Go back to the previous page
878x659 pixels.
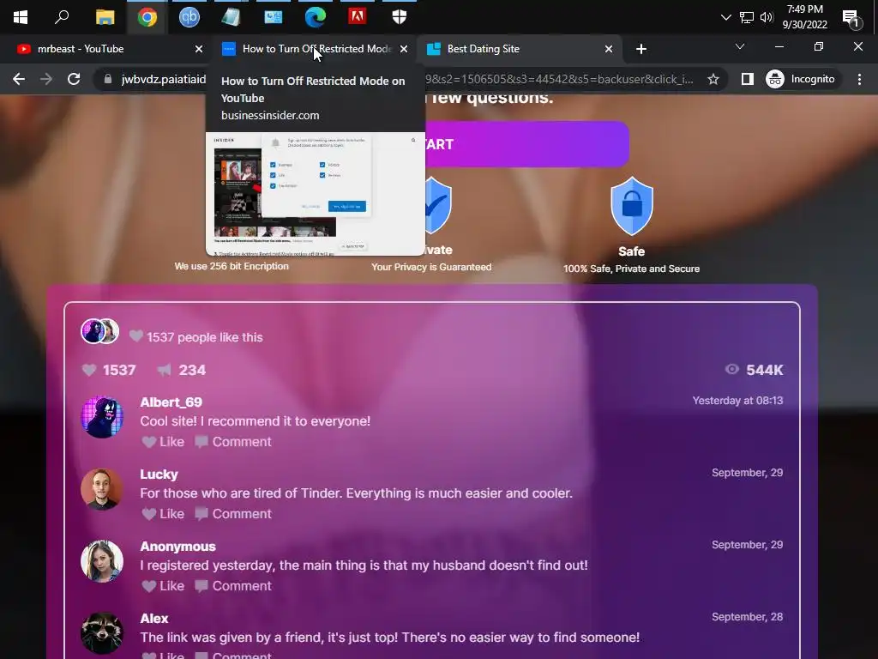19,79
